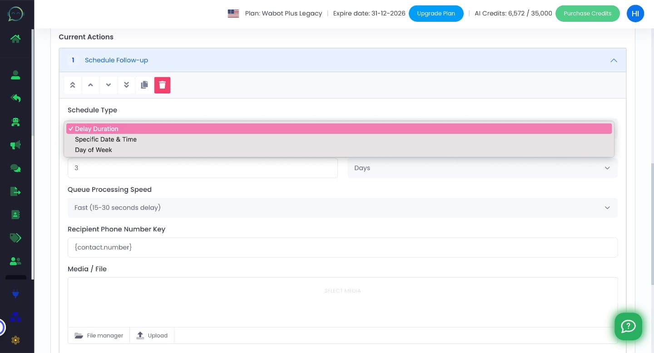Viewport: 654px width, 353px height.
Task: Choose the Day of Week option
Action: [93, 150]
